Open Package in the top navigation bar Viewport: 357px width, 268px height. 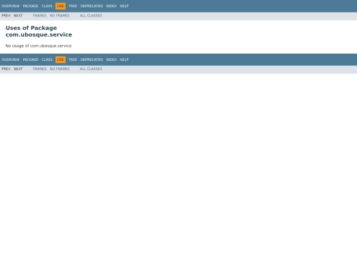click(x=30, y=6)
